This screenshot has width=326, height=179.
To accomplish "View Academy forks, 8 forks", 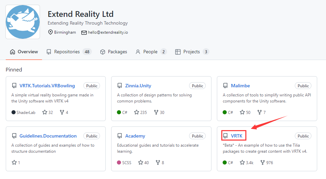I will [160, 163].
